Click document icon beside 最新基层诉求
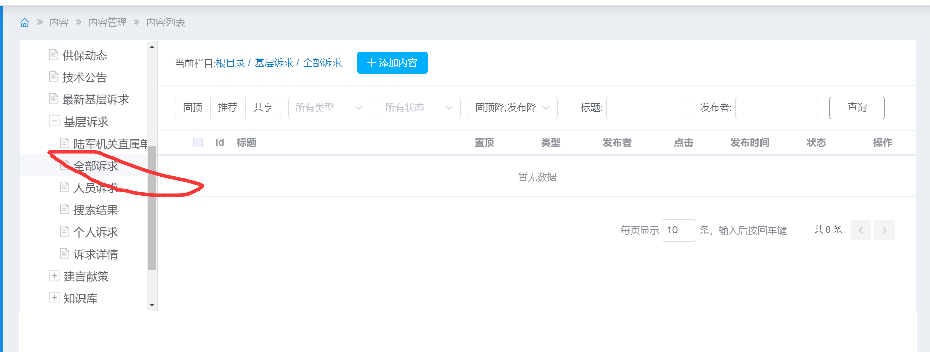 pyautogui.click(x=54, y=98)
